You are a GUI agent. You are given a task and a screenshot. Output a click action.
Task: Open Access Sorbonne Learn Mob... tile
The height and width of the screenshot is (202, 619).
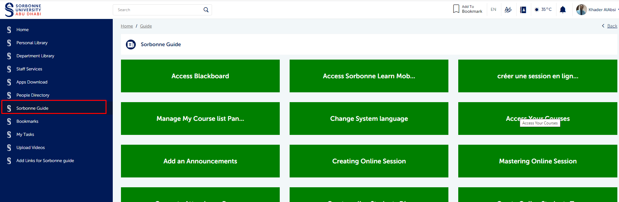tap(369, 76)
